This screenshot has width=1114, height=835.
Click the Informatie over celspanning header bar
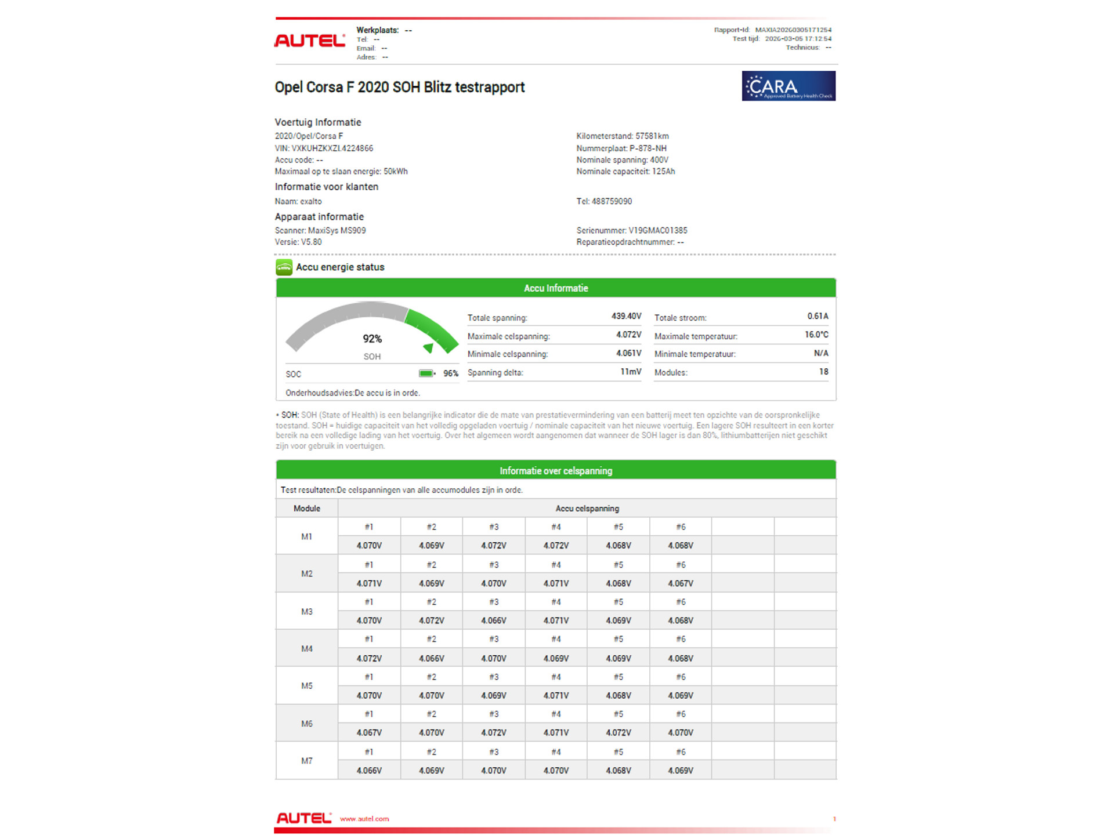pyautogui.click(x=555, y=470)
